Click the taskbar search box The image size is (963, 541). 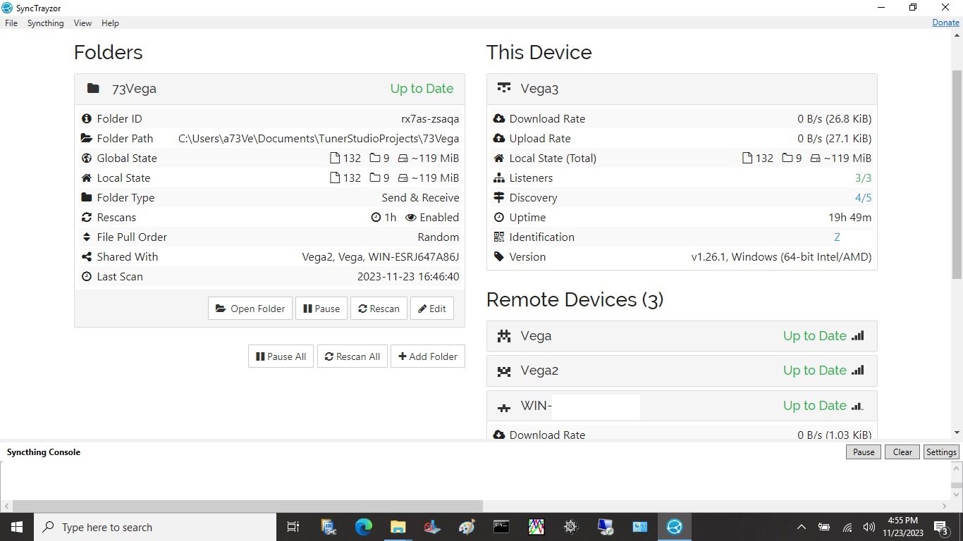(155, 527)
